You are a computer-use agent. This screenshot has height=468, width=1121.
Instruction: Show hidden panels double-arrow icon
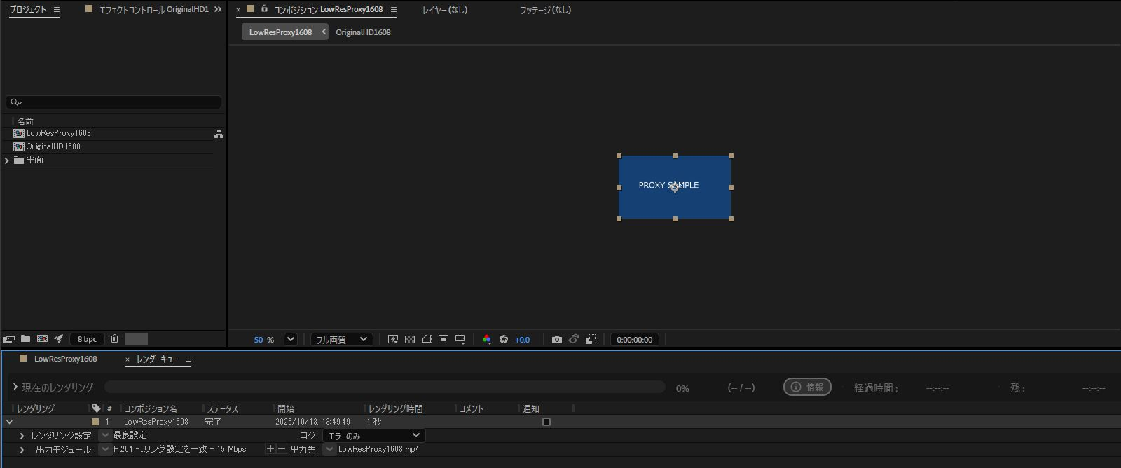(x=218, y=10)
